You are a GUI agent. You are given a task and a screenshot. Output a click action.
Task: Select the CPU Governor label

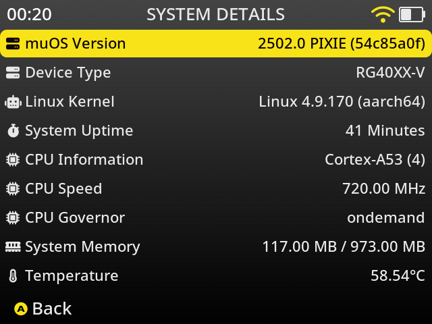pyautogui.click(x=75, y=217)
